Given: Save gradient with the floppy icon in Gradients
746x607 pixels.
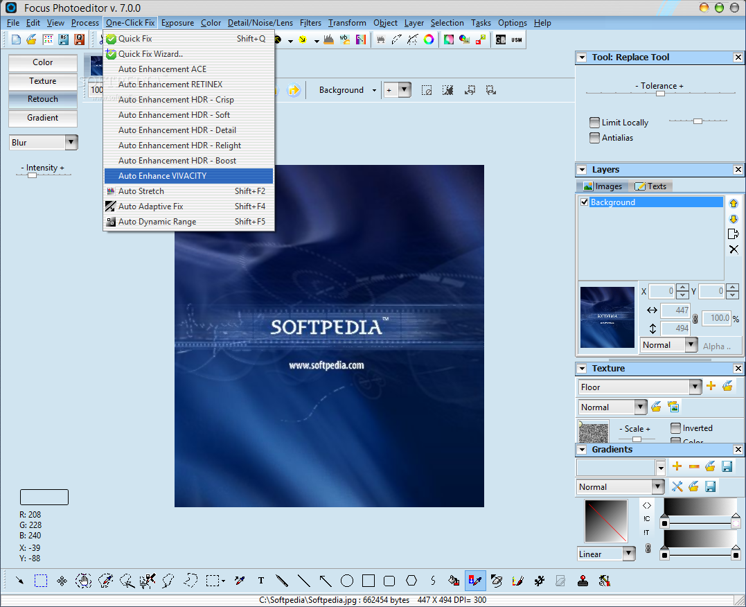Looking at the screenshot, I should pos(727,466).
